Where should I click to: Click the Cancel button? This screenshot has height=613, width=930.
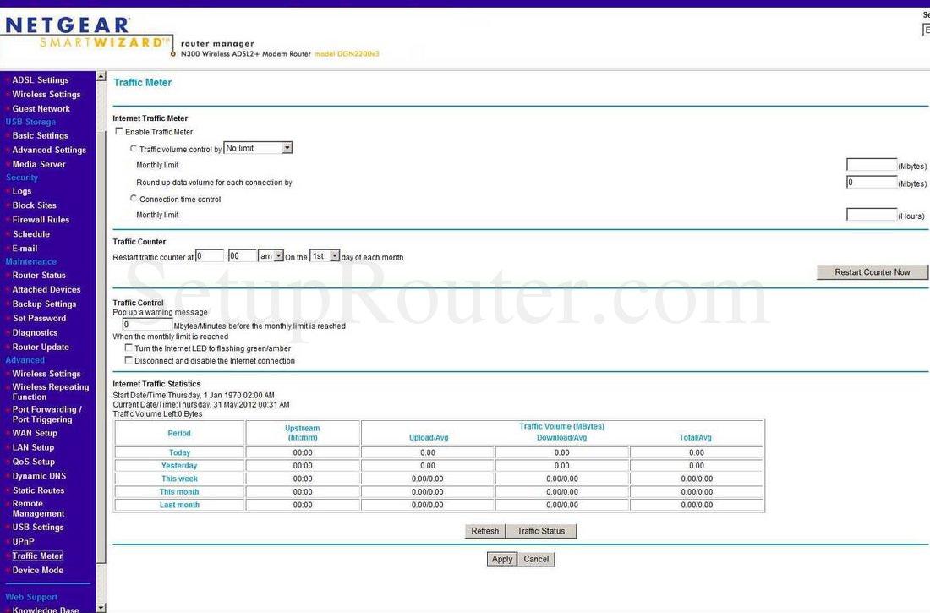[x=536, y=558]
